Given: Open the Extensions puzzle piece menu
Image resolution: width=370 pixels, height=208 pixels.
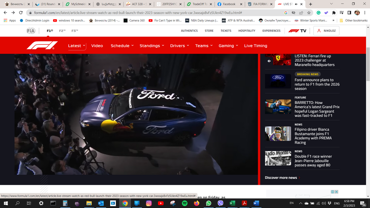Looking at the screenshot, I should pyautogui.click(x=334, y=13).
